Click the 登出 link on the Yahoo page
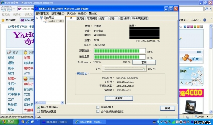Screen dimensions: 213x125 tap(199, 52)
